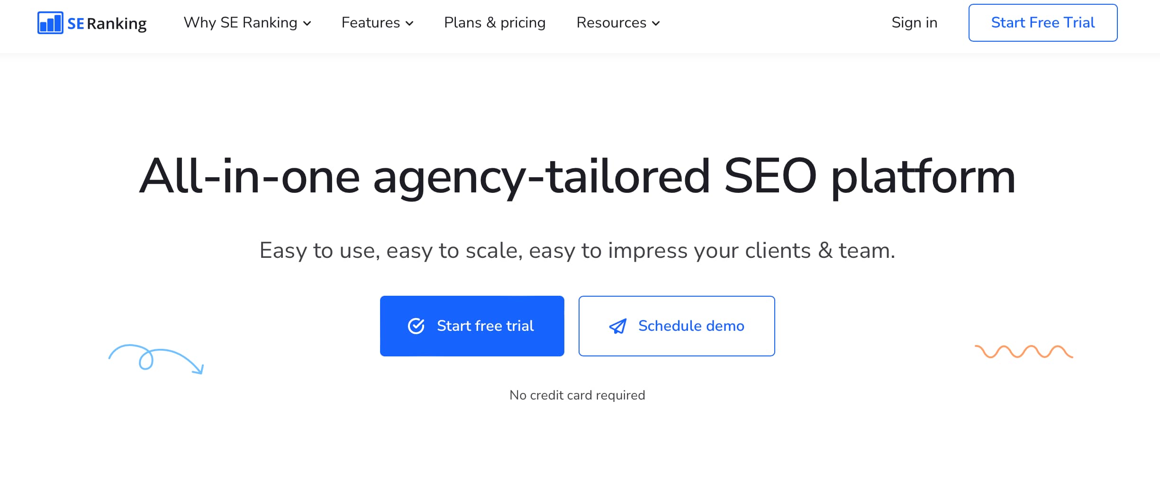
Task: Click the paper plane icon beside Schedule demo
Action: 618,326
